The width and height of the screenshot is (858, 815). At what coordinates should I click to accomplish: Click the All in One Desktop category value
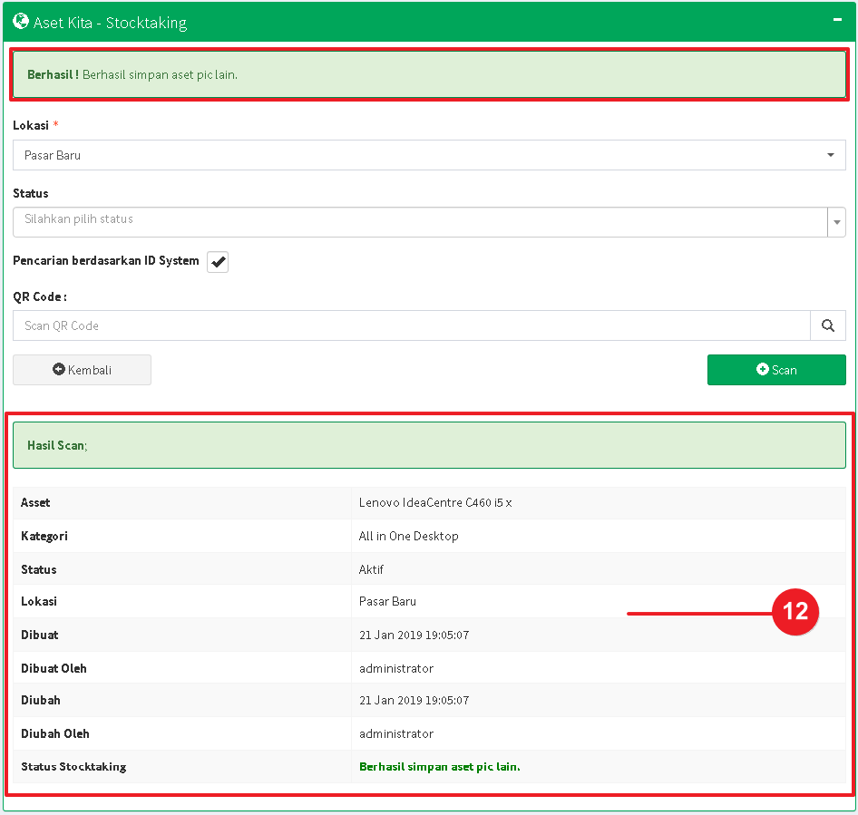click(408, 536)
